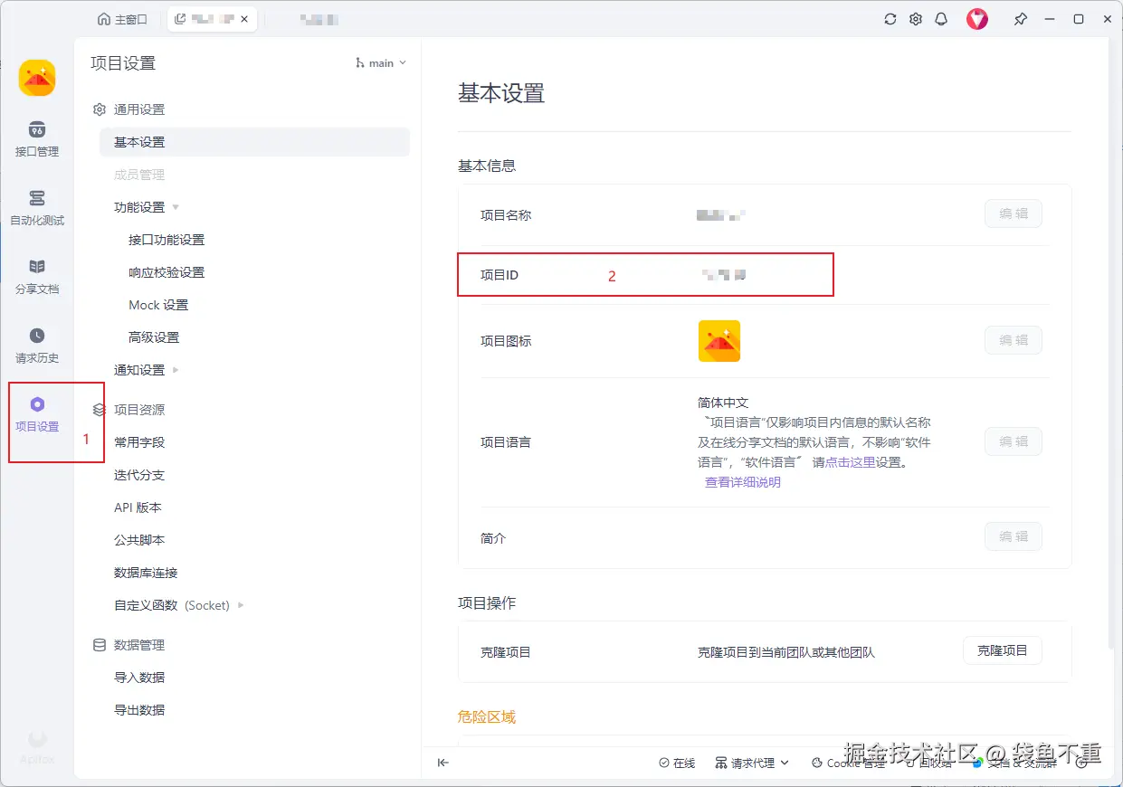Select 基本设置 in the settings menu
Image resolution: width=1123 pixels, height=787 pixels.
point(254,142)
